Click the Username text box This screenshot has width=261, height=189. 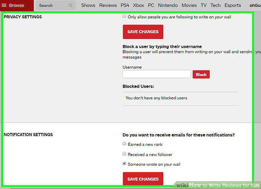[157, 74]
